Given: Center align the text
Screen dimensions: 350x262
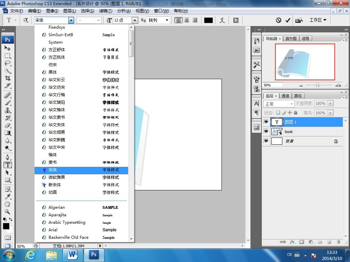Looking at the screenshot, I should coord(187,20).
